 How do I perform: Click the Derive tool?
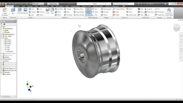[x=40, y=15]
